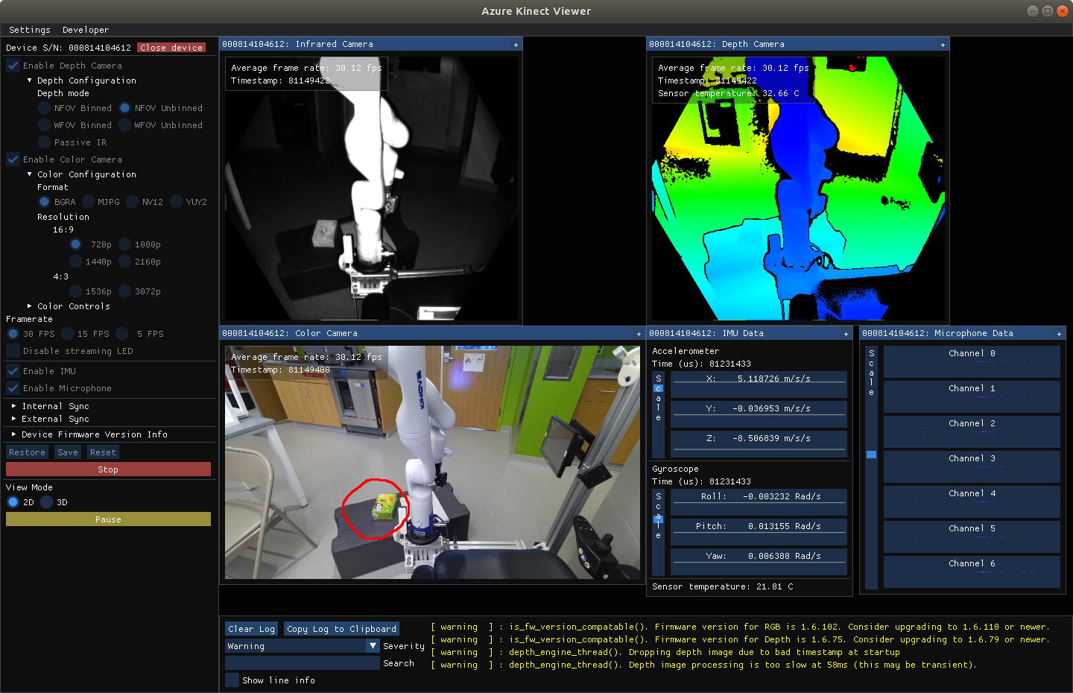Collapse the Color Configuration section

click(x=30, y=174)
